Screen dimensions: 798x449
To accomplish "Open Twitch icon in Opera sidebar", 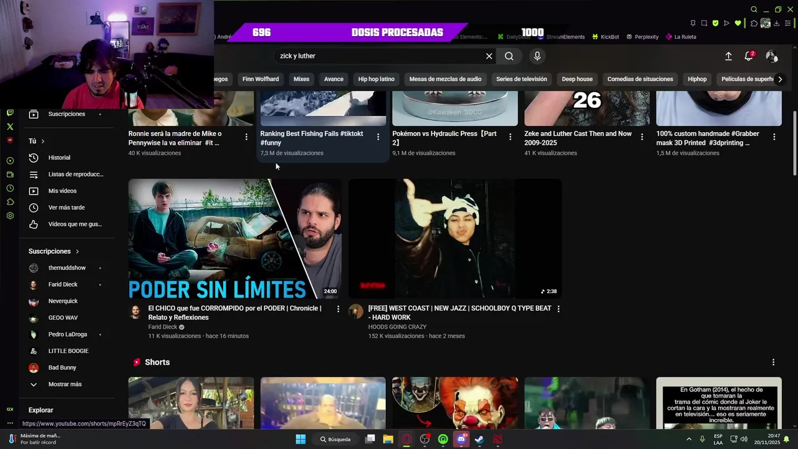I will [x=10, y=113].
